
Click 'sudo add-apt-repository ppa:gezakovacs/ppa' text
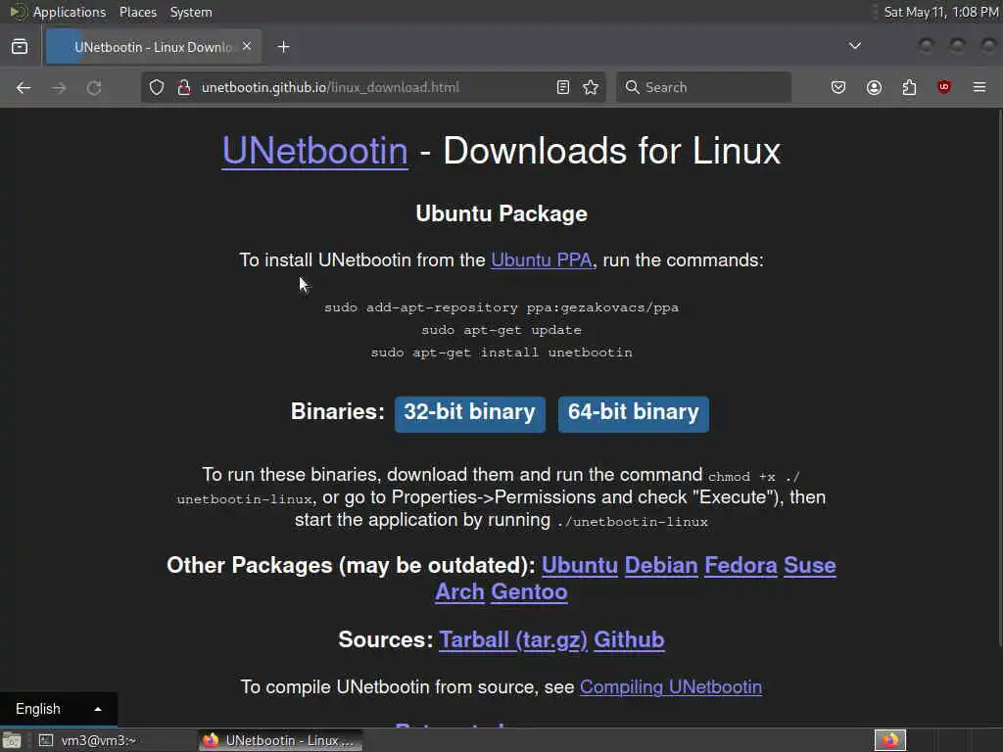(501, 307)
